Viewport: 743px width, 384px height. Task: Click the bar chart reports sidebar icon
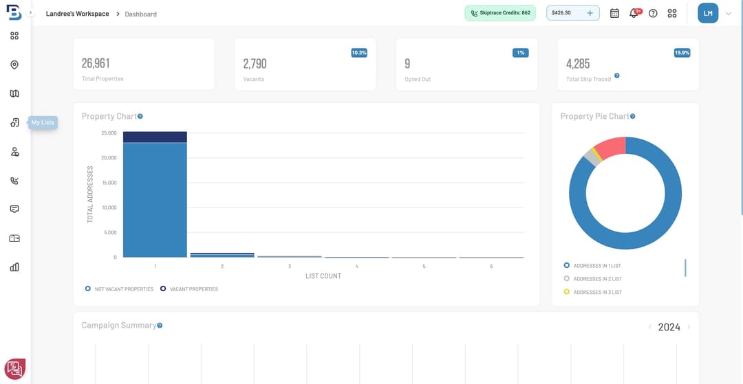(14, 267)
